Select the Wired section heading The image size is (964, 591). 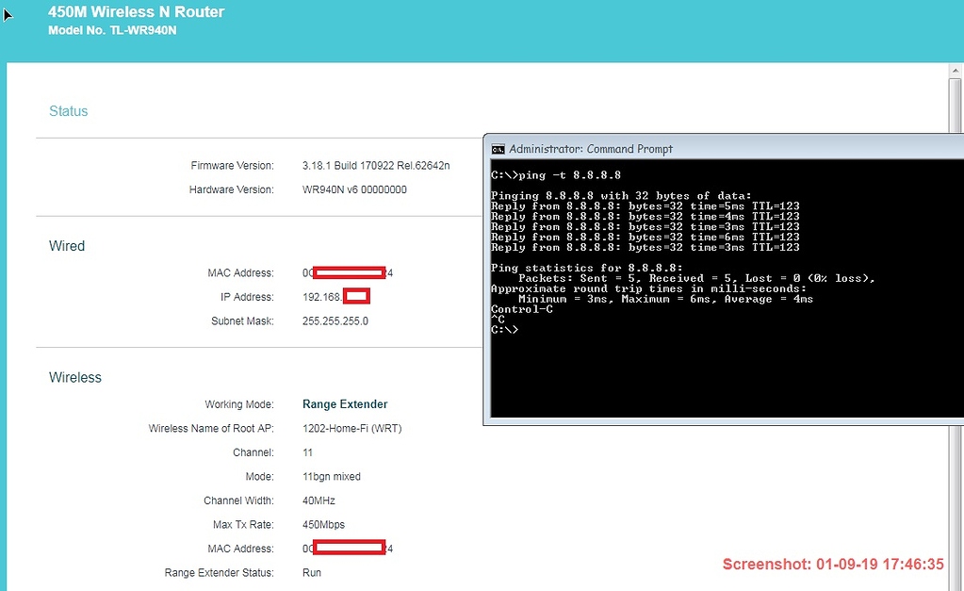click(67, 246)
